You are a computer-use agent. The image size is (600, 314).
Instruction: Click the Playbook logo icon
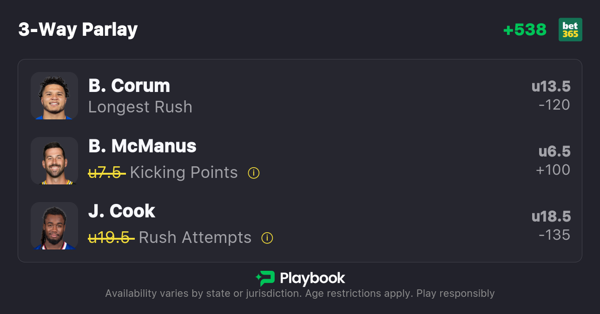coord(265,278)
